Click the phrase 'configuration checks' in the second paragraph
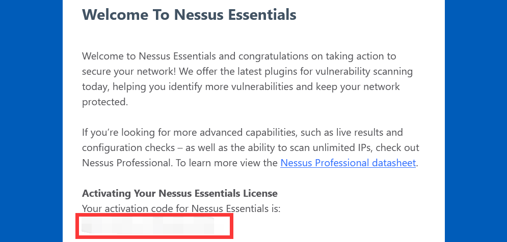The height and width of the screenshot is (242, 507). (128, 148)
